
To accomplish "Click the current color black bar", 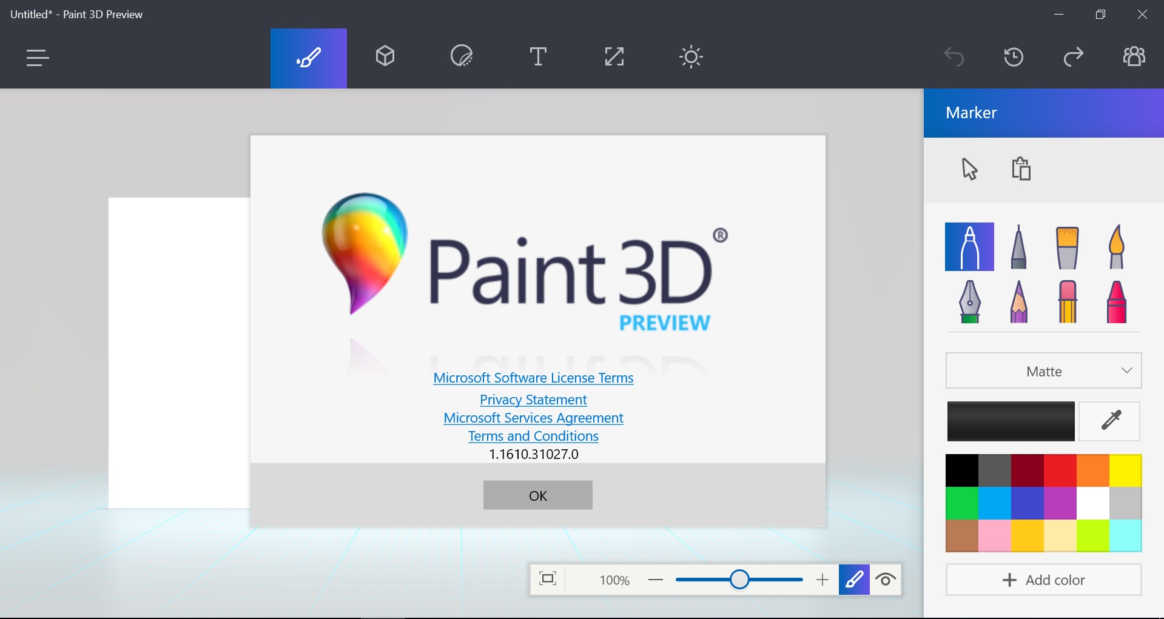I will [1011, 421].
